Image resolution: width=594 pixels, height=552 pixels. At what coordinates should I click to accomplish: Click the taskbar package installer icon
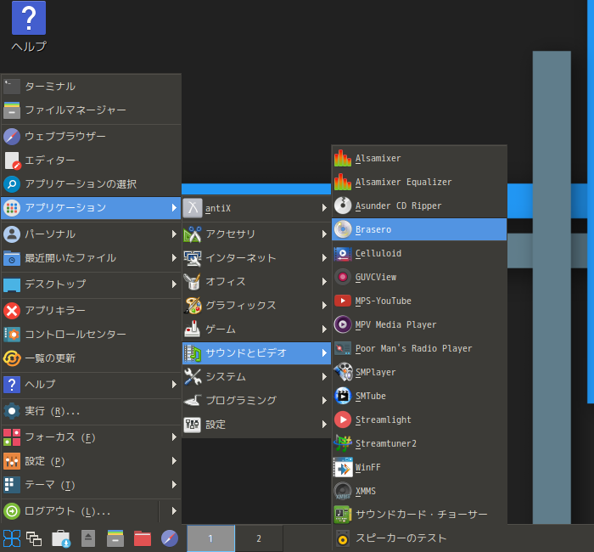coord(61,538)
